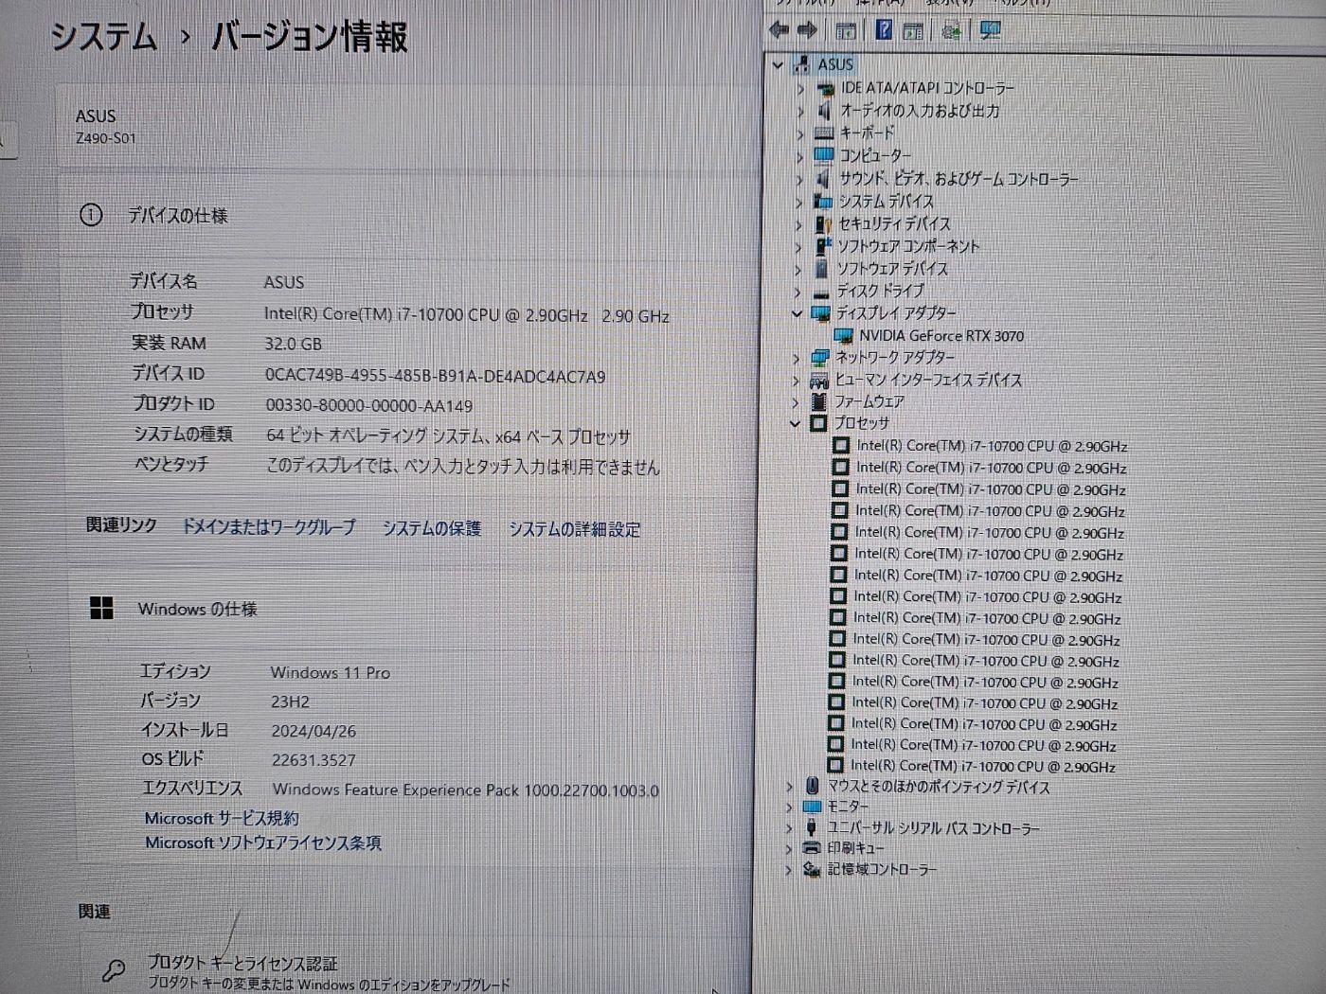Image resolution: width=1326 pixels, height=994 pixels.
Task: Click the システム breadcrumb in Settings header
Action: pos(103,37)
